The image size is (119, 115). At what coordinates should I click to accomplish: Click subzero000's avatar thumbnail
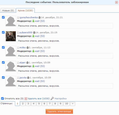pos(11,36)
